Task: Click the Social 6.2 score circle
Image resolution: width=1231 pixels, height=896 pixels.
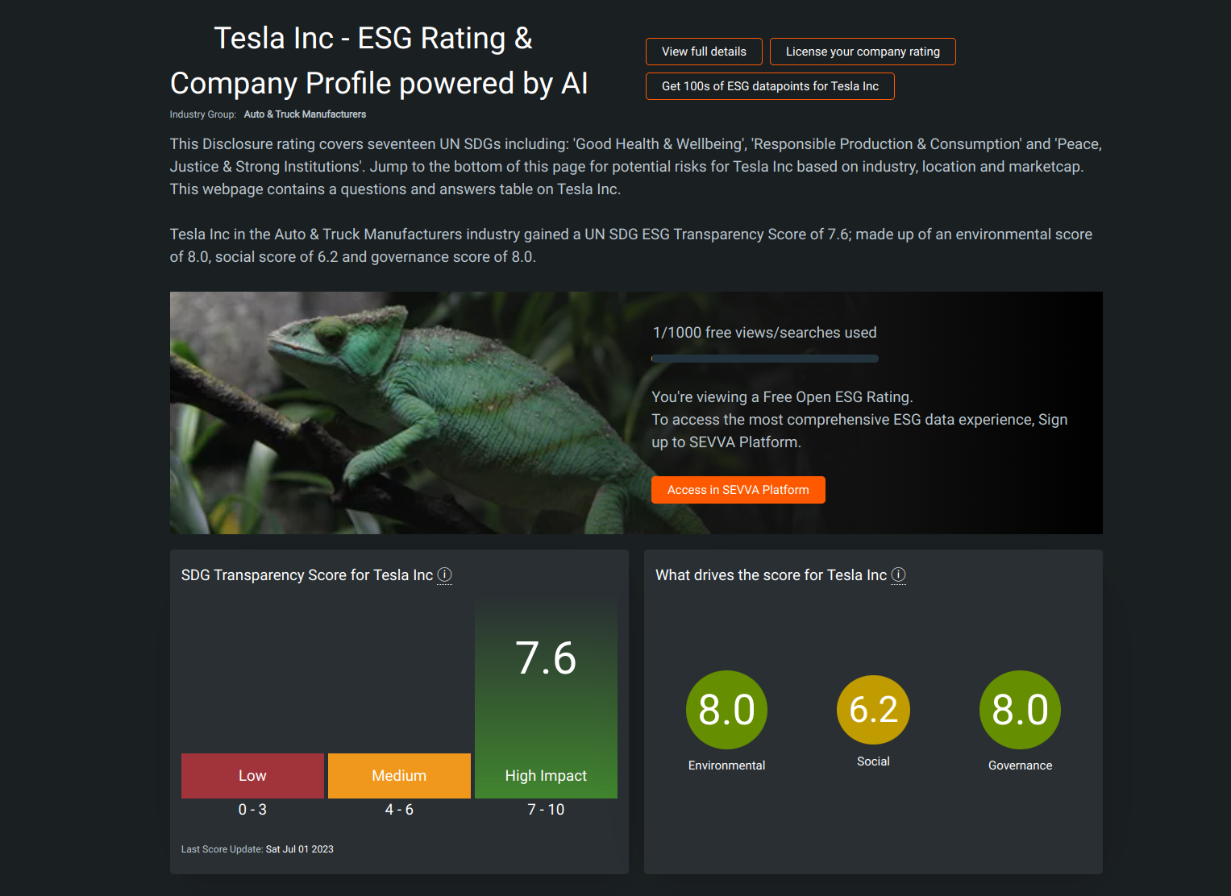Action: pos(873,710)
